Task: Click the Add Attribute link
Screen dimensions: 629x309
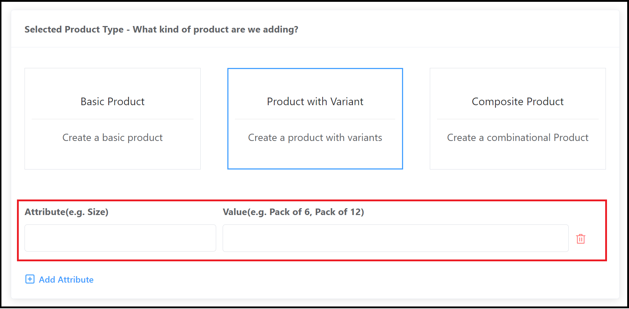Action: (66, 279)
